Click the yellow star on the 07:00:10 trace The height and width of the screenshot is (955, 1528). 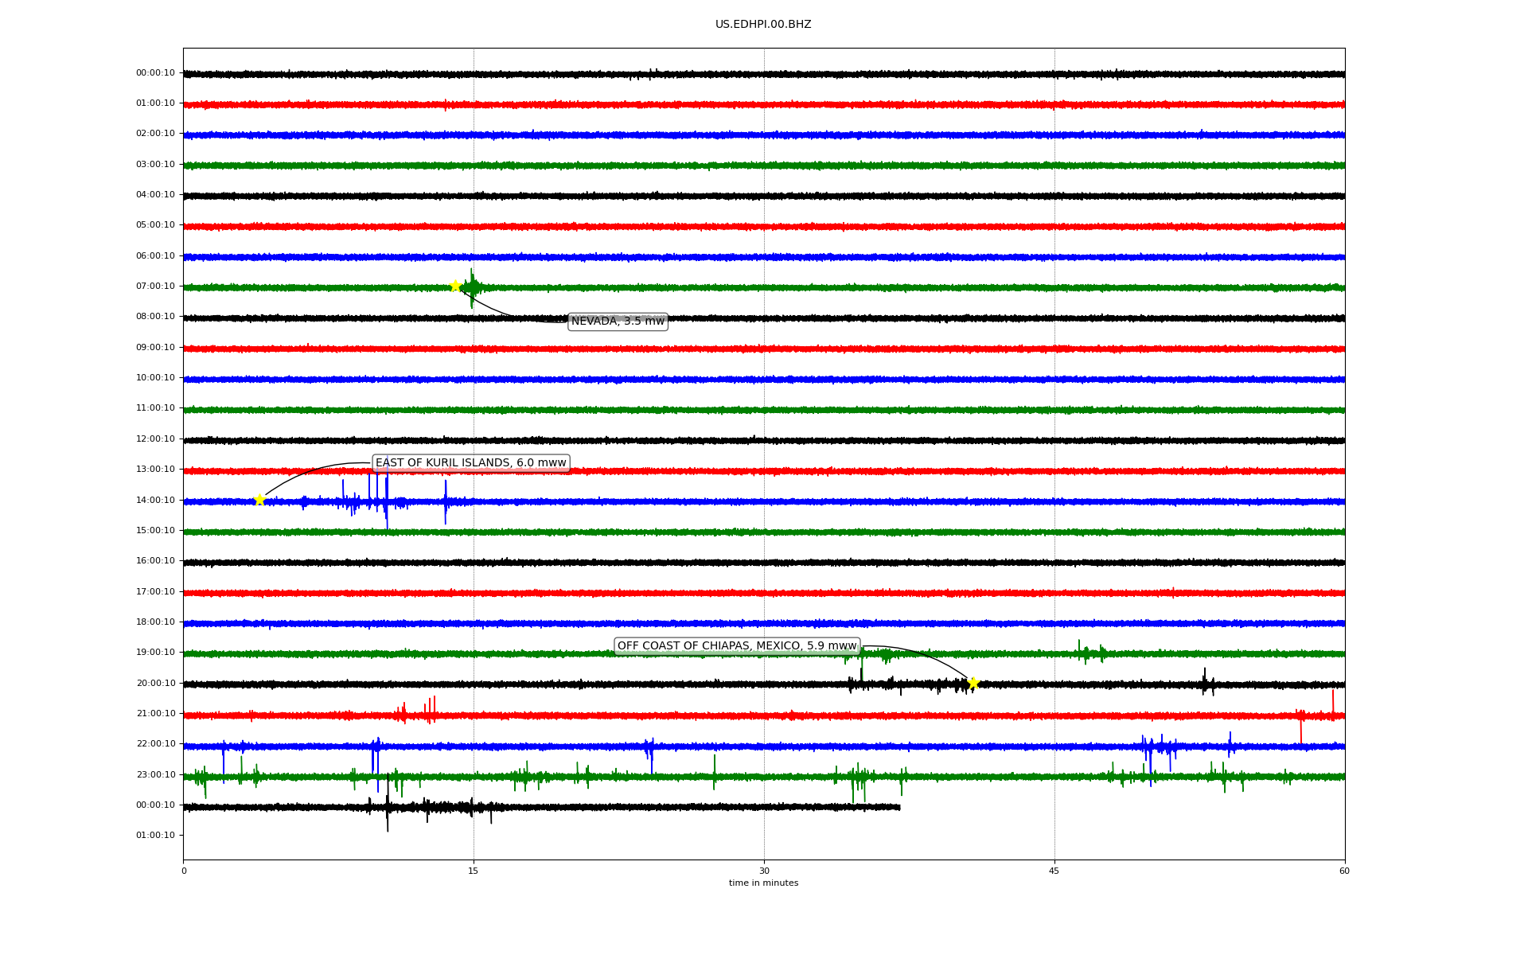point(455,286)
